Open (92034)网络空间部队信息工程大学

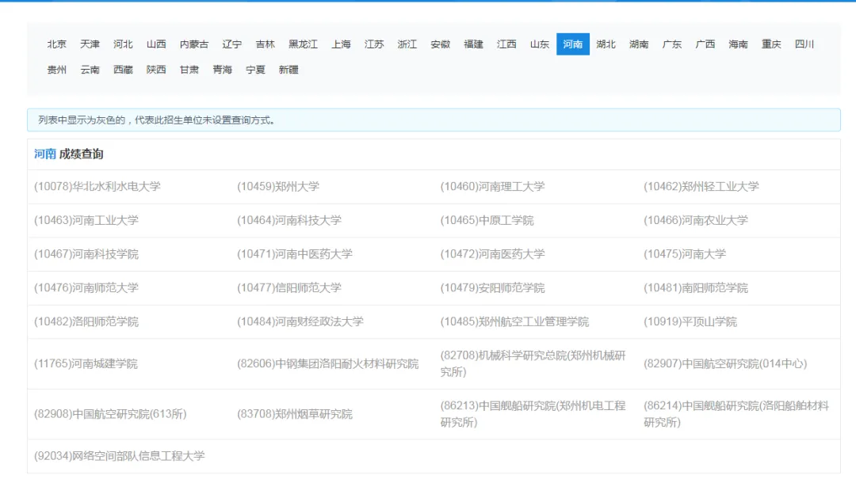click(120, 456)
